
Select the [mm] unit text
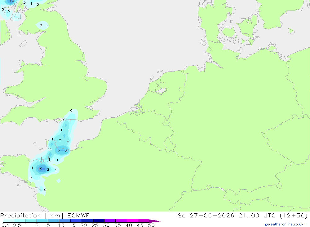tap(54, 216)
